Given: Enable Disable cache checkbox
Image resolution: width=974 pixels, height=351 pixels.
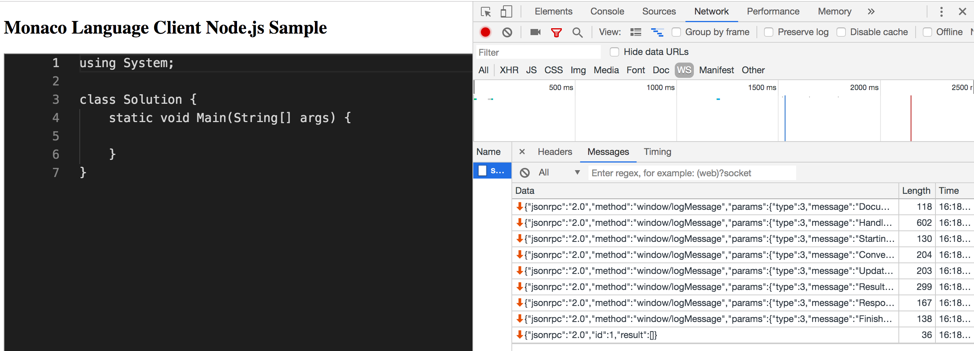Looking at the screenshot, I should pyautogui.click(x=841, y=32).
